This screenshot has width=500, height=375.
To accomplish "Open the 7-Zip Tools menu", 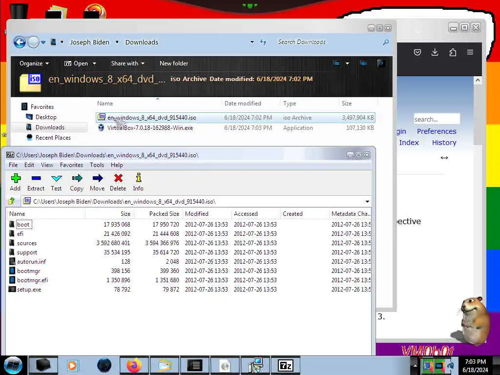I will (x=97, y=165).
